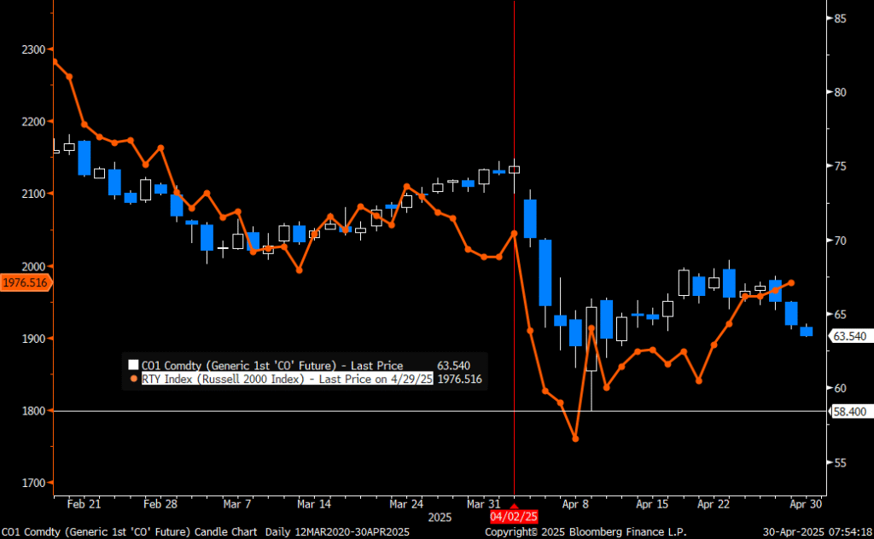Click the 60 right axis label

coord(840,388)
